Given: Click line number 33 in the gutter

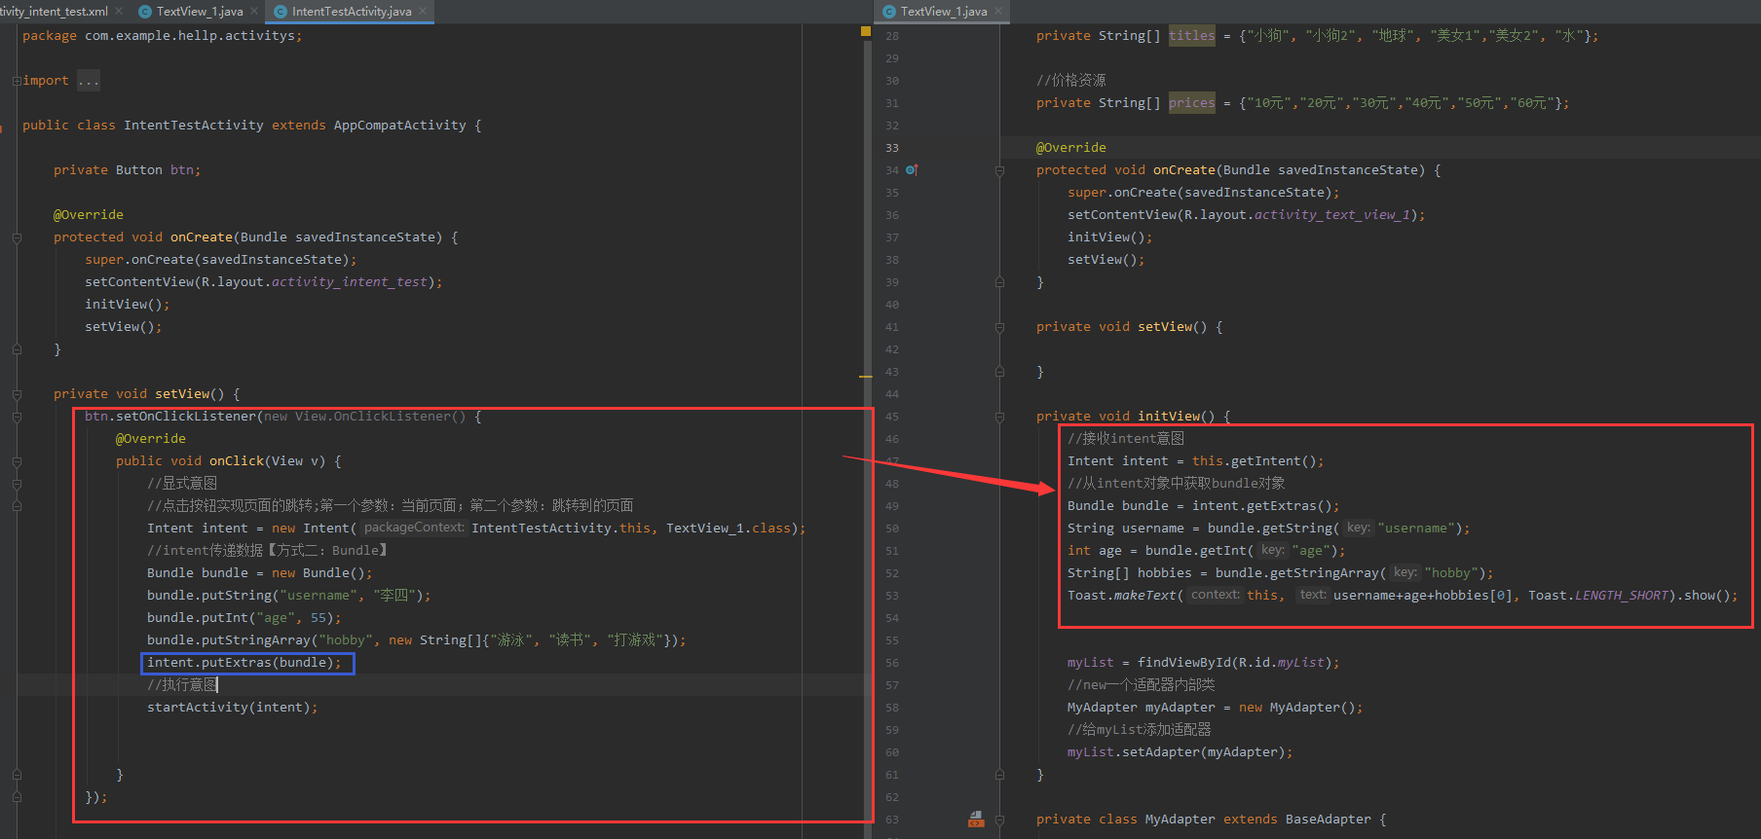Looking at the screenshot, I should click(x=892, y=148).
